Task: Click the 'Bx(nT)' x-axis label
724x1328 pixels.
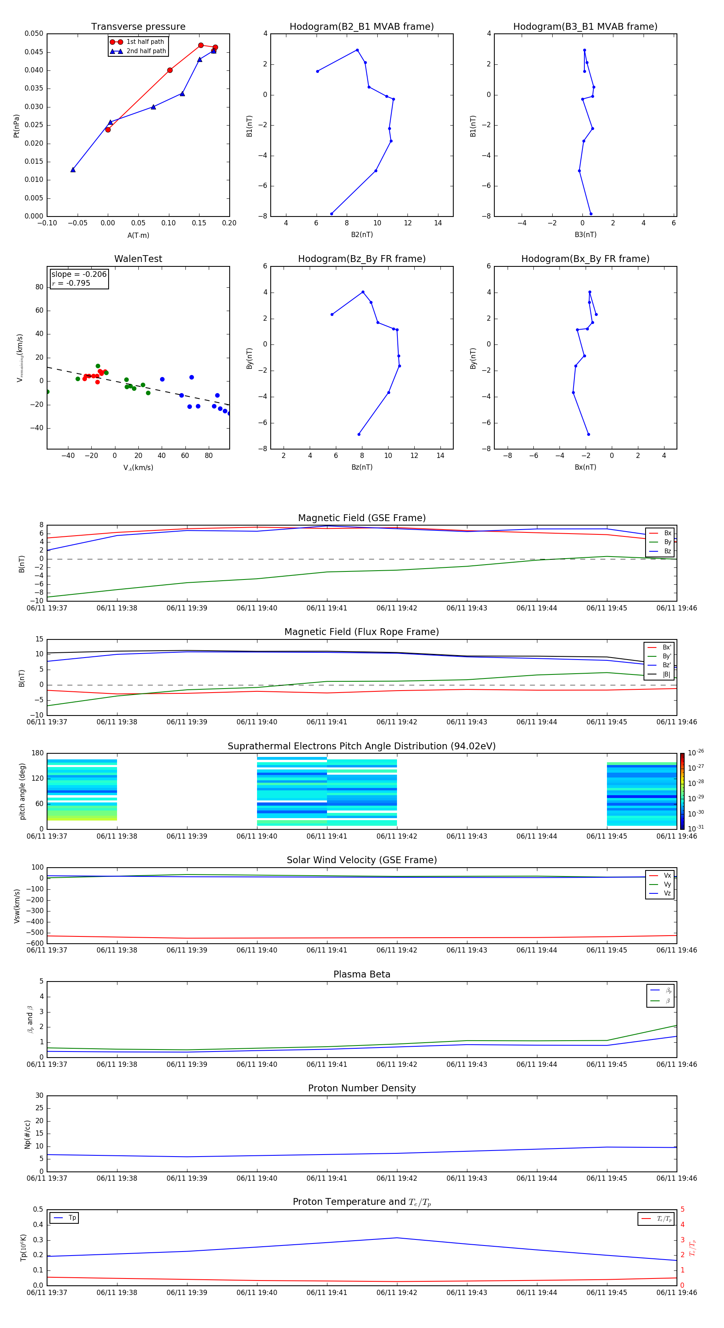Action: pyautogui.click(x=585, y=468)
